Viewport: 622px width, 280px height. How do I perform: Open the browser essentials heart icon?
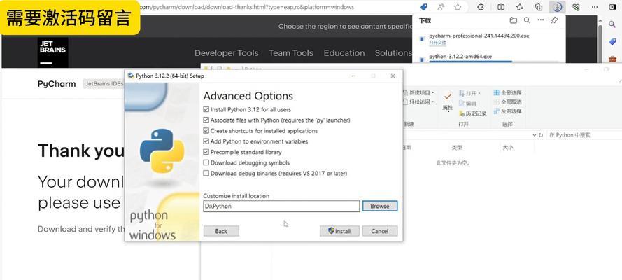tap(576, 7)
